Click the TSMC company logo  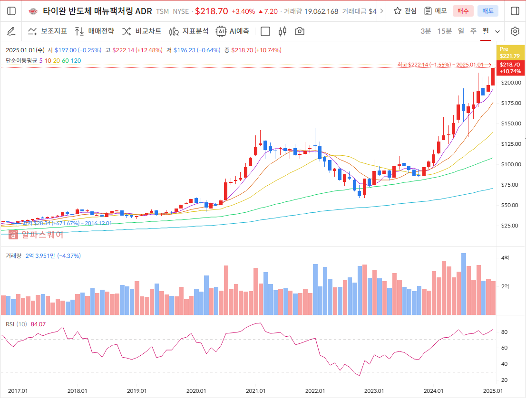pyautogui.click(x=33, y=11)
